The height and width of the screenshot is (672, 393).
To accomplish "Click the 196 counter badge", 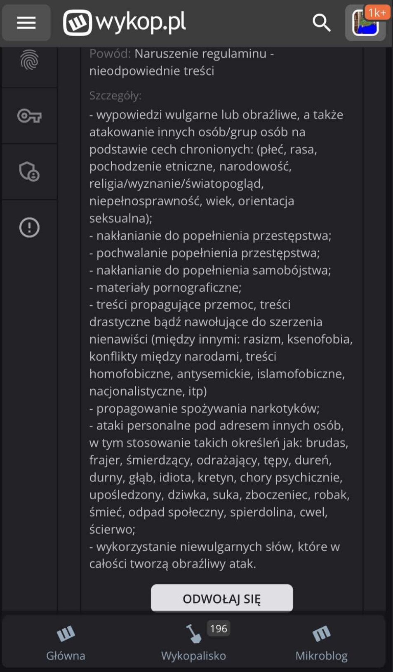I will click(x=219, y=629).
